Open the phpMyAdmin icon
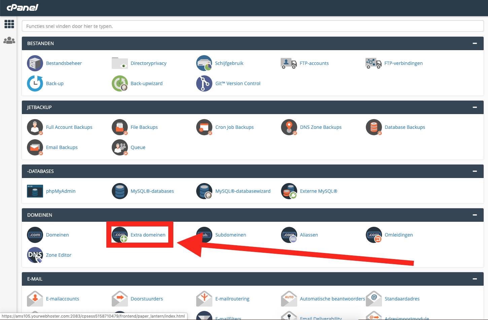 click(35, 191)
